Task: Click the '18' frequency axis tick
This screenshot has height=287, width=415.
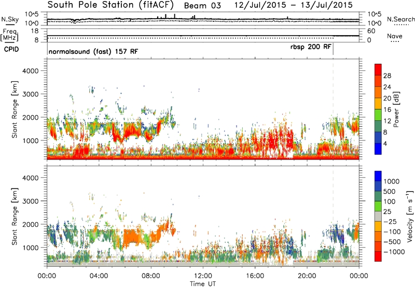Action: pyautogui.click(x=35, y=31)
